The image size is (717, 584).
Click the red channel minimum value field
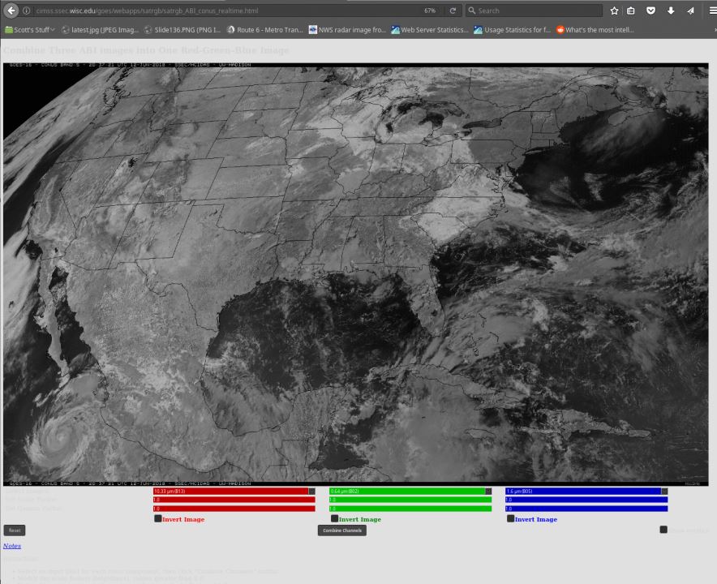coord(234,500)
